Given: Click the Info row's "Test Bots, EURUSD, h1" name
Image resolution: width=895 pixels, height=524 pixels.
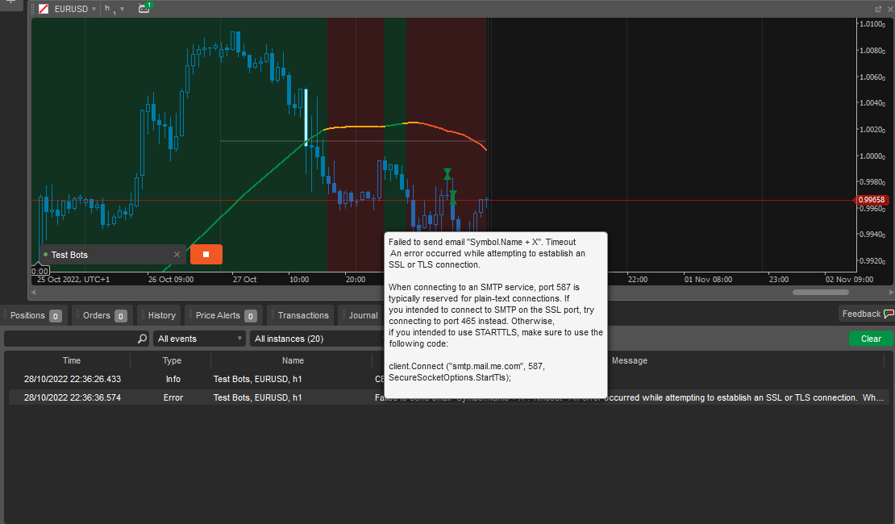Looking at the screenshot, I should (x=257, y=379).
